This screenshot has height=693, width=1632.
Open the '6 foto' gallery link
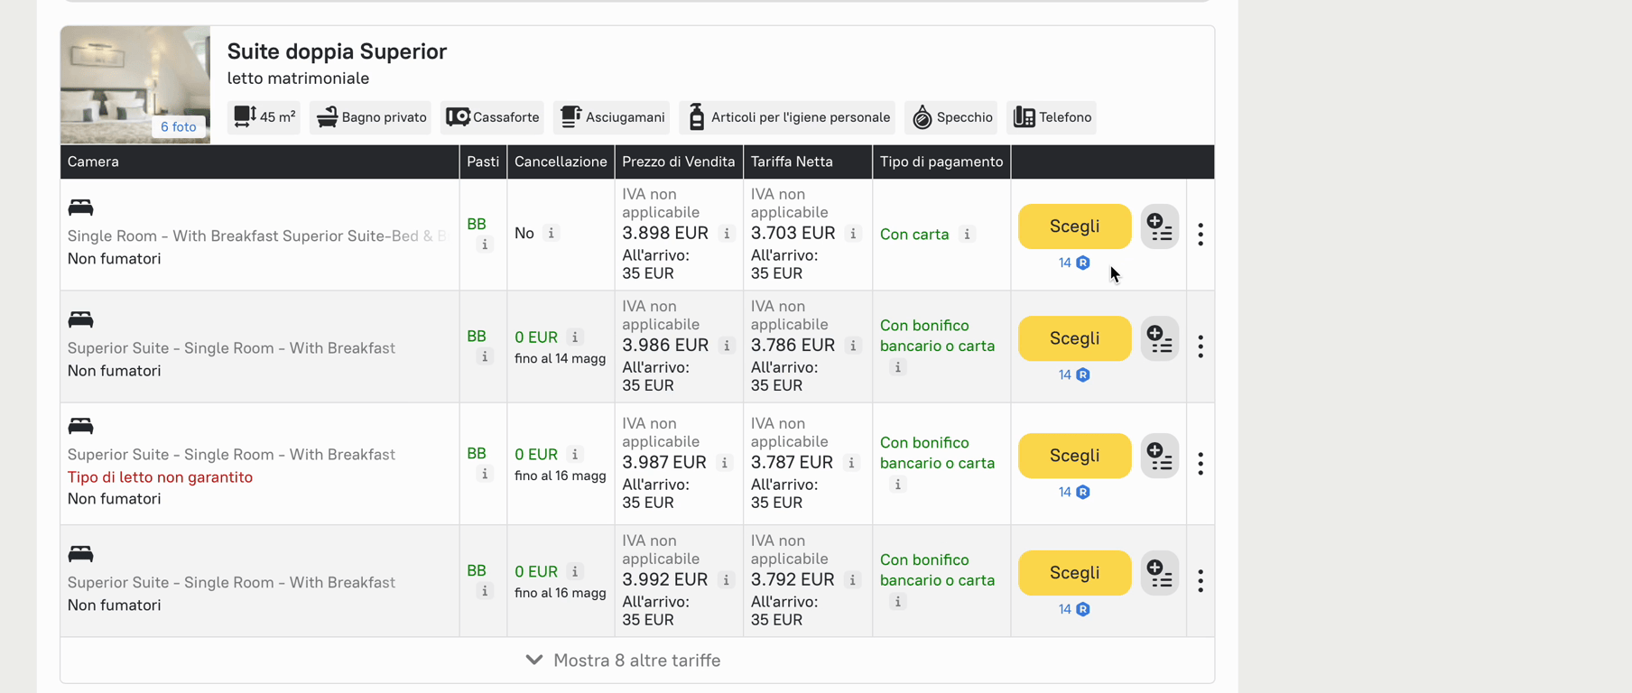(178, 127)
